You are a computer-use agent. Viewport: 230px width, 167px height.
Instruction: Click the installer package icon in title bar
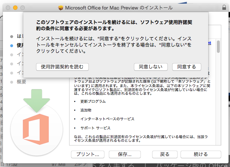[x=60, y=8]
